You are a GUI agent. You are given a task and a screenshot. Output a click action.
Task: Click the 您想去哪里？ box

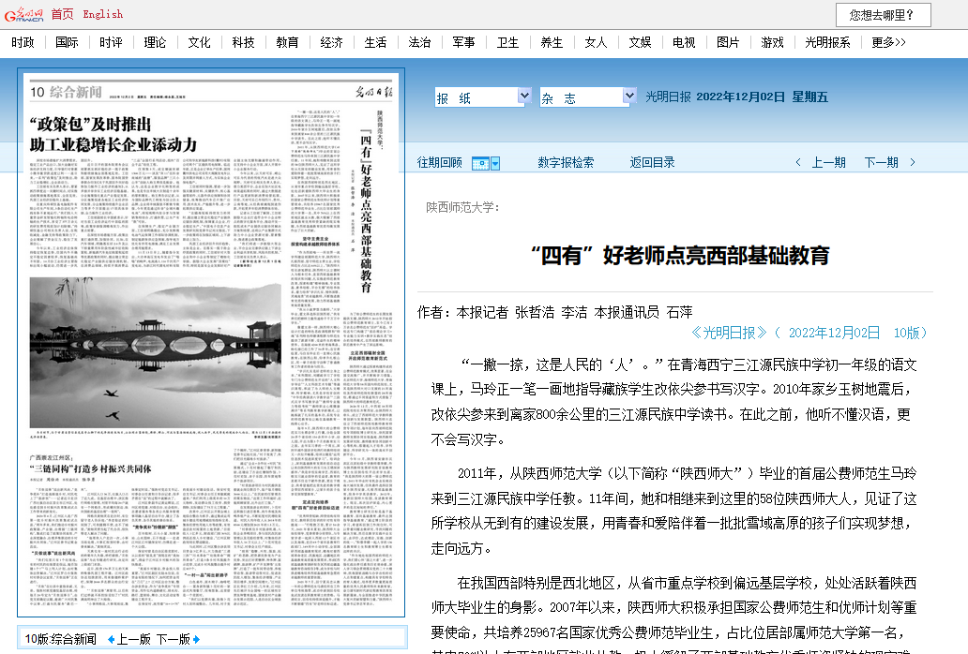884,15
